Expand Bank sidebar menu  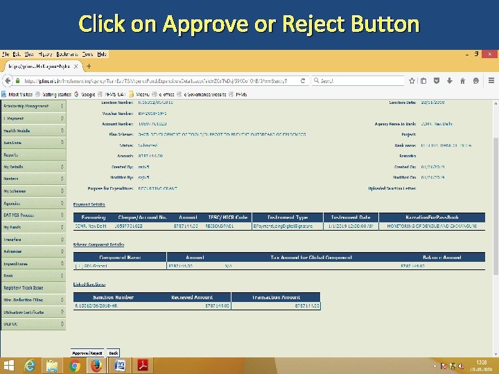(x=33, y=276)
